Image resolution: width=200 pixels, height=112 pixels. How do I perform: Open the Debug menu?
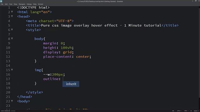[29, 4]
